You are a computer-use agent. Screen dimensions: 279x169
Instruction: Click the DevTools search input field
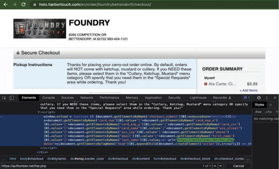tap(101, 166)
